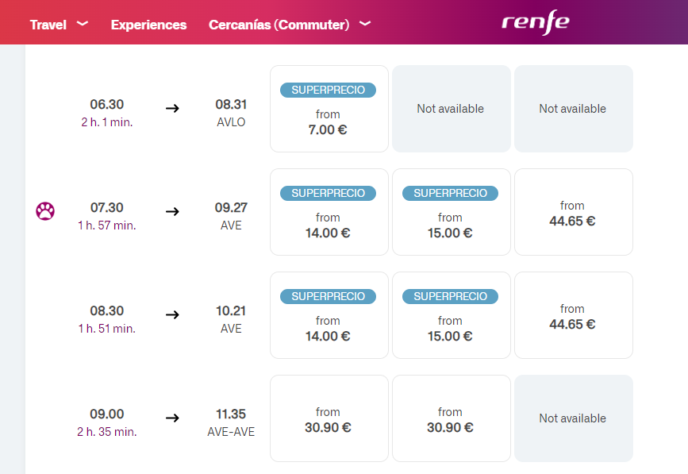Click the SUPERPRECIO badge on the AVLO fare

click(328, 90)
